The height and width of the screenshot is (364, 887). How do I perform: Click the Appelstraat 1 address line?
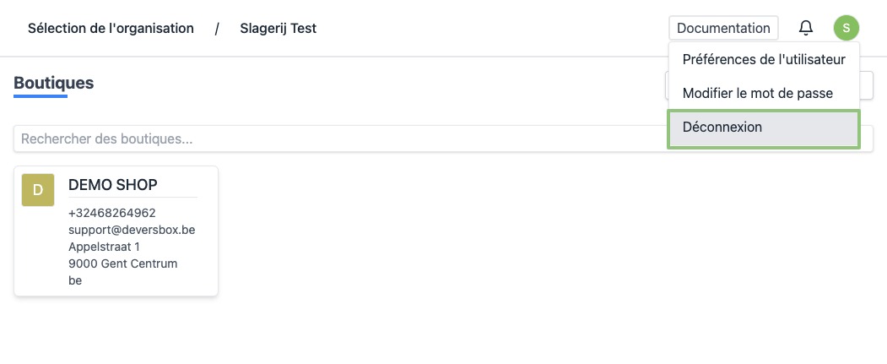pyautogui.click(x=104, y=247)
